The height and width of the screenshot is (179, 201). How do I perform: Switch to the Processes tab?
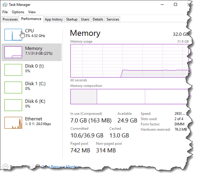point(10,20)
